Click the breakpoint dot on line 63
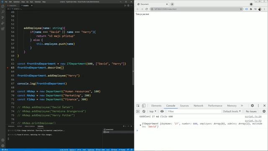This screenshot has height=151, width=268. click(x=8, y=68)
